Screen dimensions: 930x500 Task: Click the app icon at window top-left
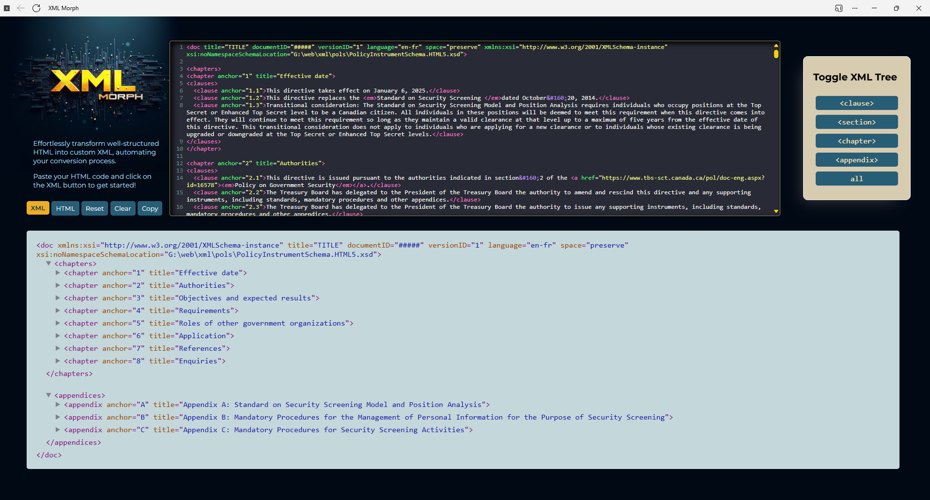[x=7, y=8]
